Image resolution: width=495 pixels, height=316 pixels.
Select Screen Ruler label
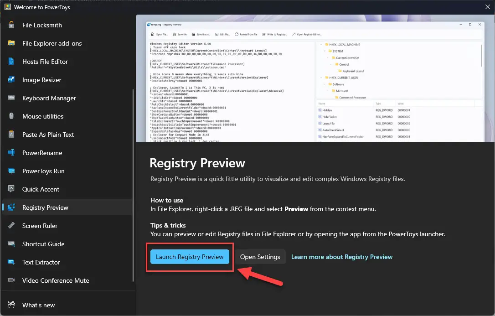point(40,226)
